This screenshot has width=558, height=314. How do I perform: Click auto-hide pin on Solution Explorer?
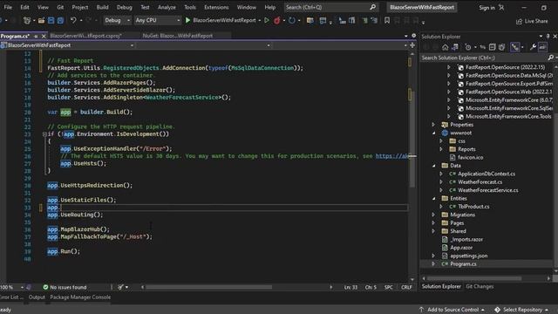(548, 37)
